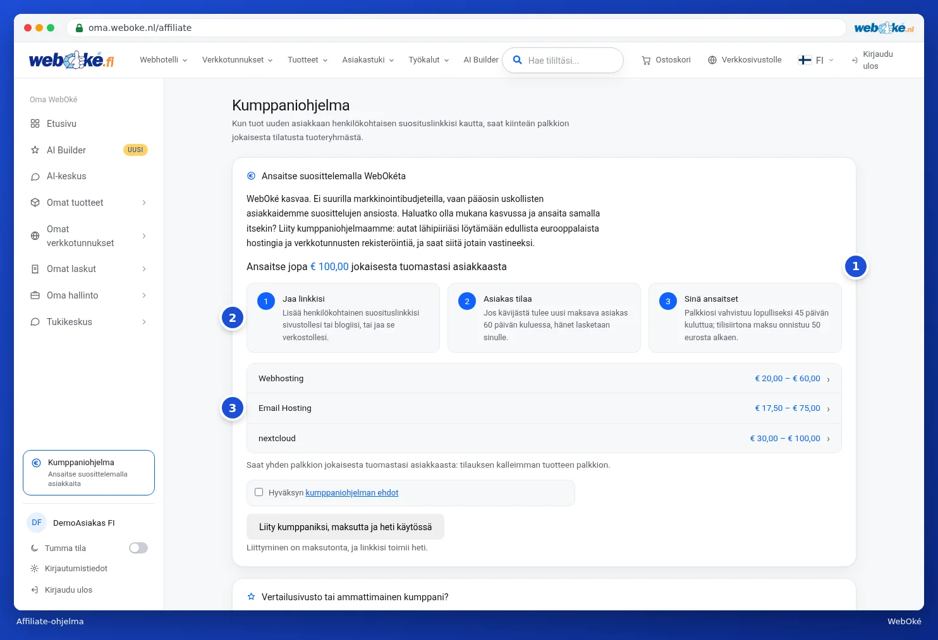This screenshot has width=938, height=640.
Task: Click the AI-keskus chat bubble icon
Action: (x=35, y=177)
